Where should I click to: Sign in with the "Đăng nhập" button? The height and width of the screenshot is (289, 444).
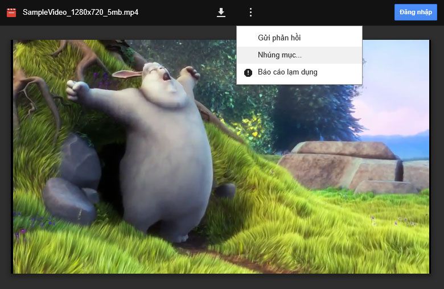[416, 12]
